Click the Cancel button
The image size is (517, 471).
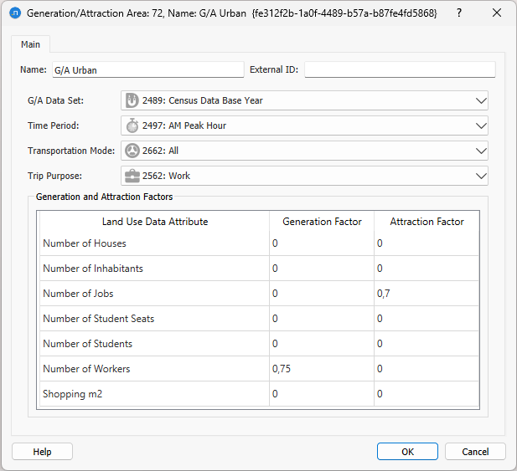click(475, 452)
